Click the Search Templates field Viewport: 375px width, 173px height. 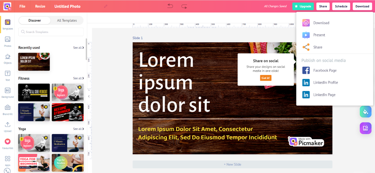click(x=51, y=32)
